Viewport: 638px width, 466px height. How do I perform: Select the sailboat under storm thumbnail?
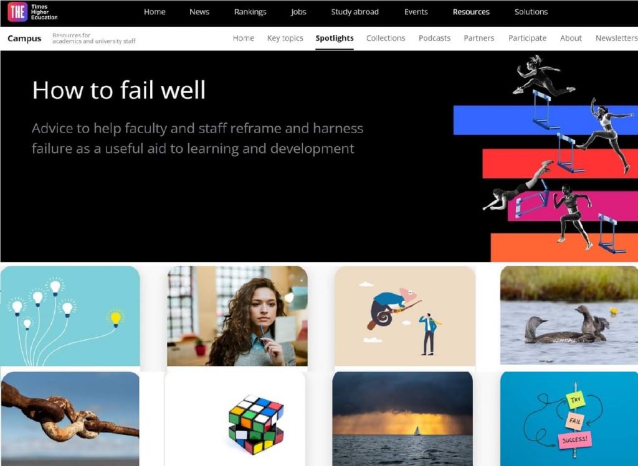click(402, 419)
